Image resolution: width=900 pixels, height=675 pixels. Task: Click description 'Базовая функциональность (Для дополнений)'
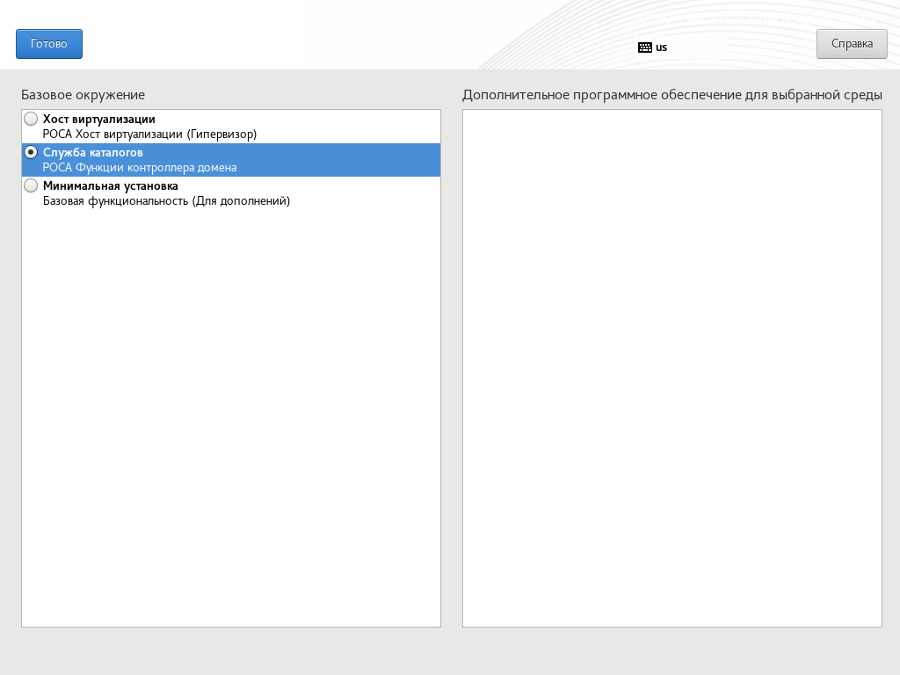click(166, 201)
